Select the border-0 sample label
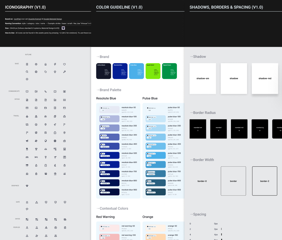The image size is (282, 240). click(202, 181)
